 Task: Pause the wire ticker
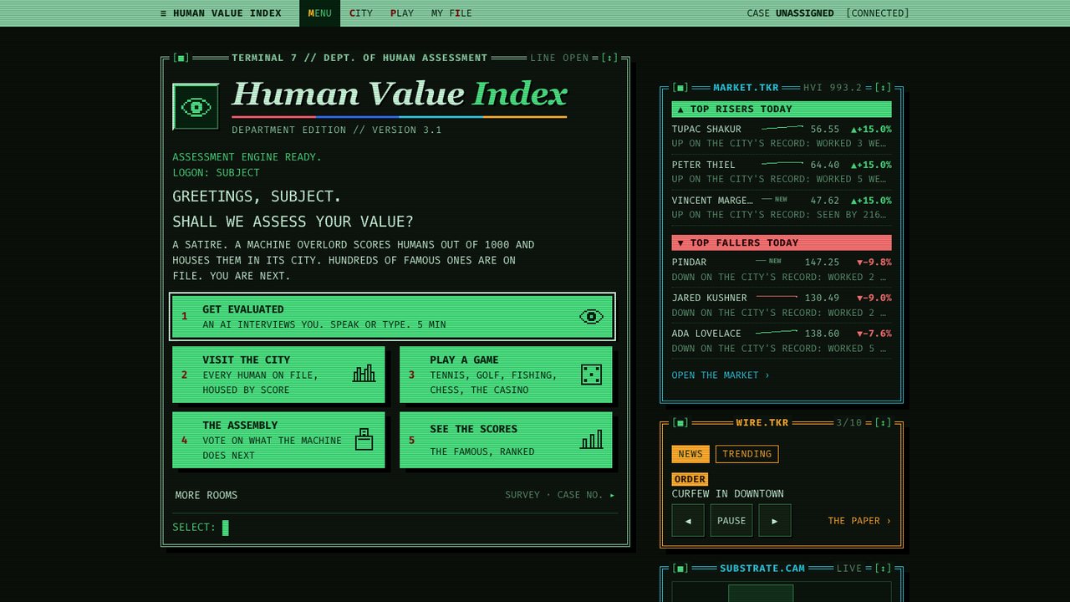731,520
